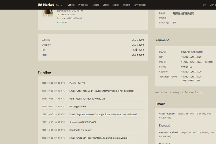This screenshot has width=216, height=144.
Task: Click timeline entry Placed · PayPal
Action: click(77, 83)
